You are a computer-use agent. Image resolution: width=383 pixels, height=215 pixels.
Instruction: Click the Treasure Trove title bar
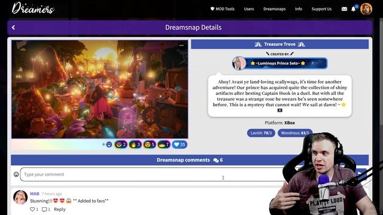coord(279,44)
